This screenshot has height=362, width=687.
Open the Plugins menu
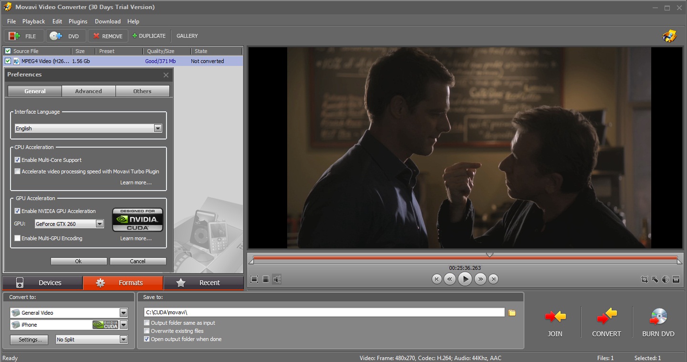point(78,21)
